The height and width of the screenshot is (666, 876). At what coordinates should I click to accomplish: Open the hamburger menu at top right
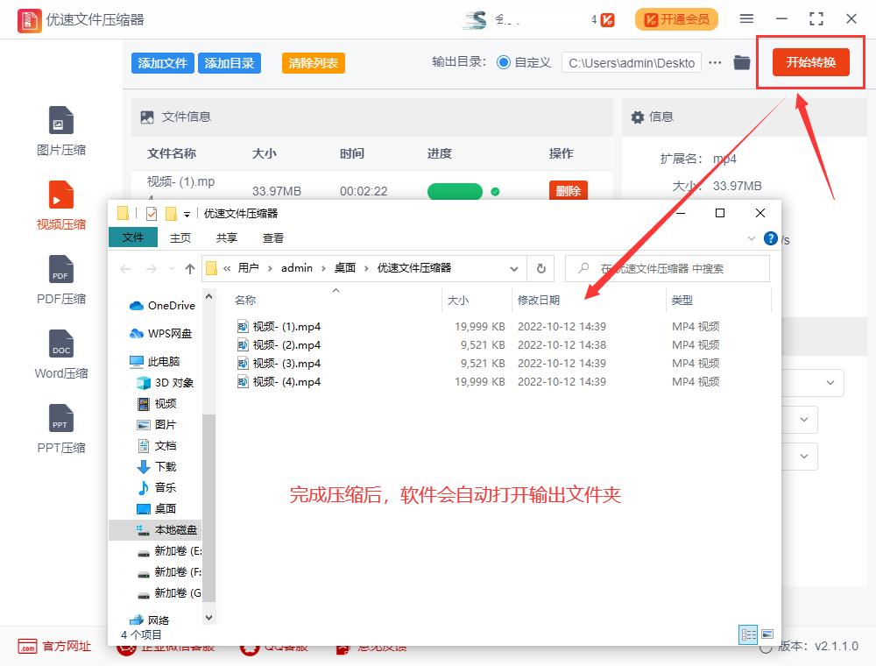coord(747,18)
